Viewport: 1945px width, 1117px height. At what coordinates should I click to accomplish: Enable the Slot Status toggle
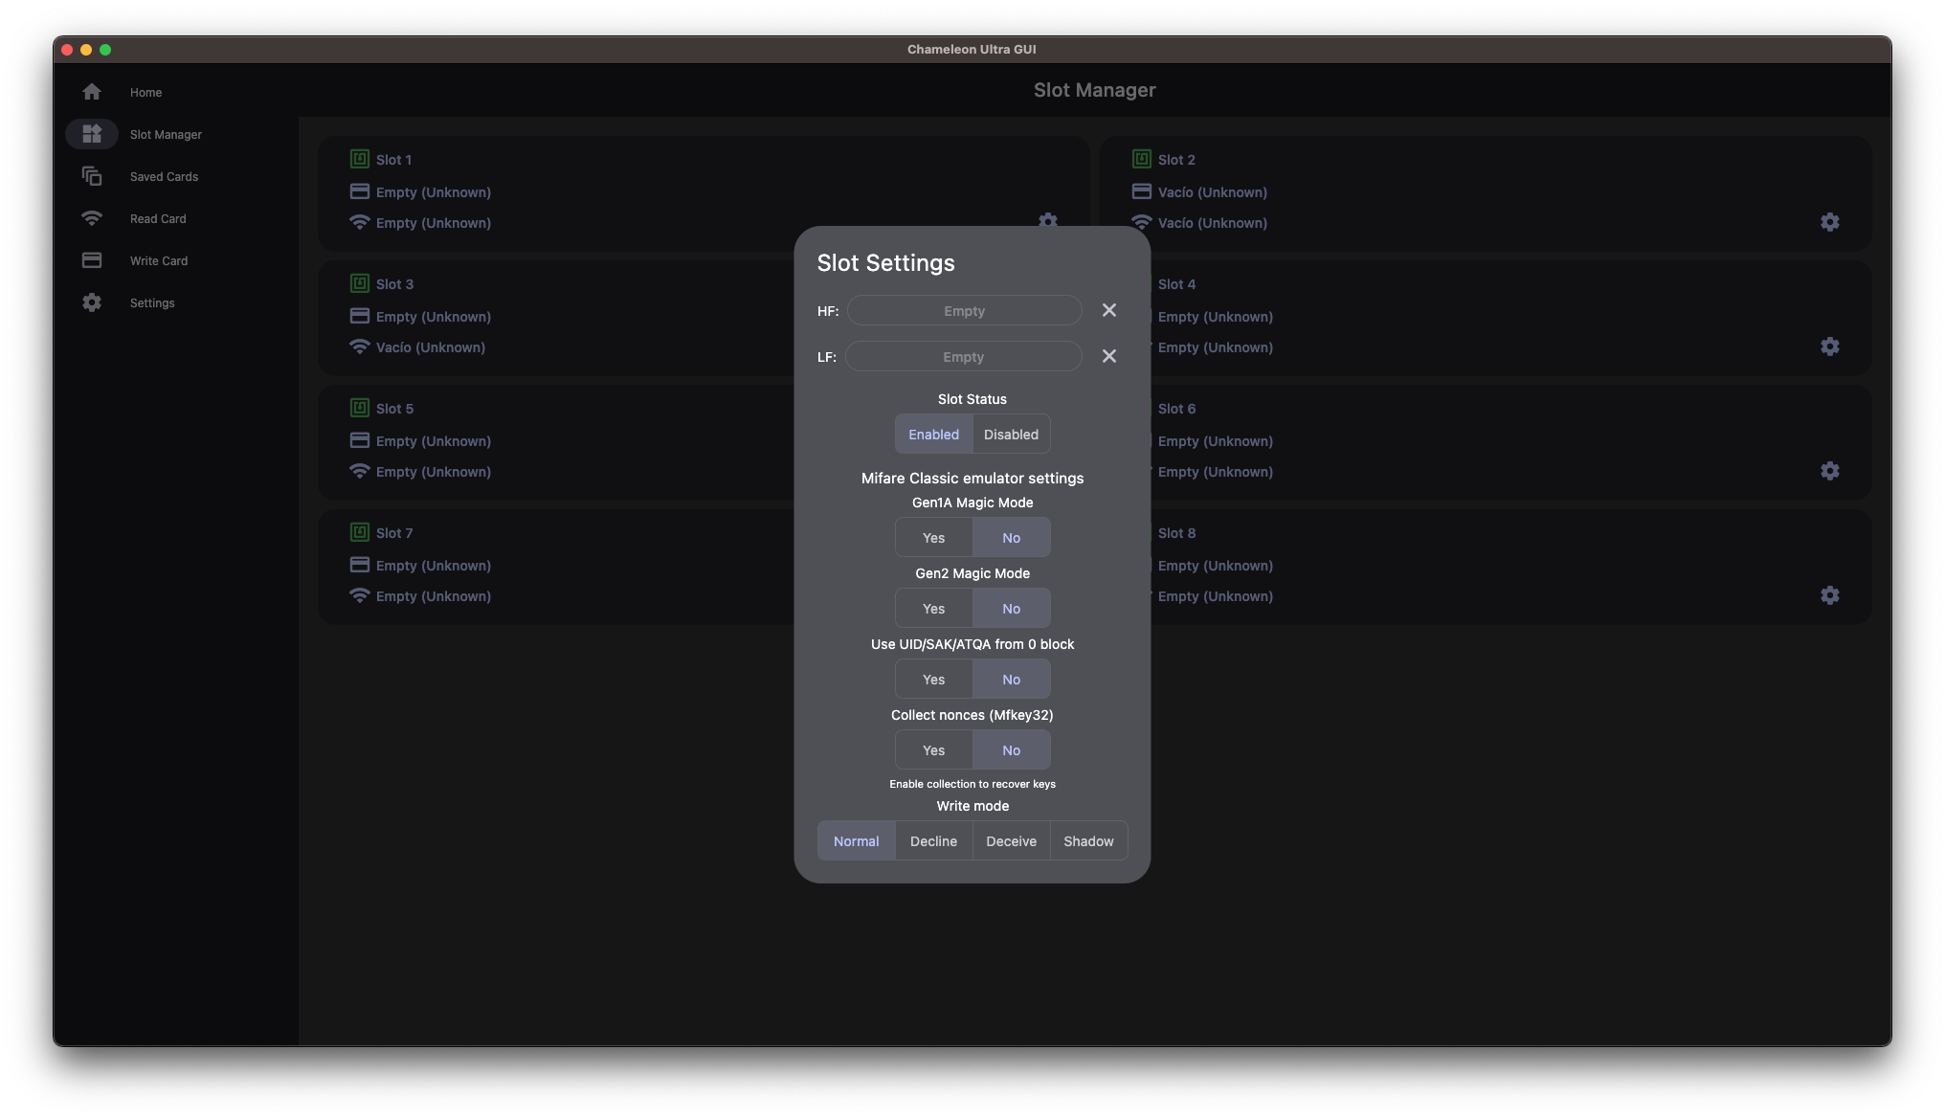tap(934, 433)
